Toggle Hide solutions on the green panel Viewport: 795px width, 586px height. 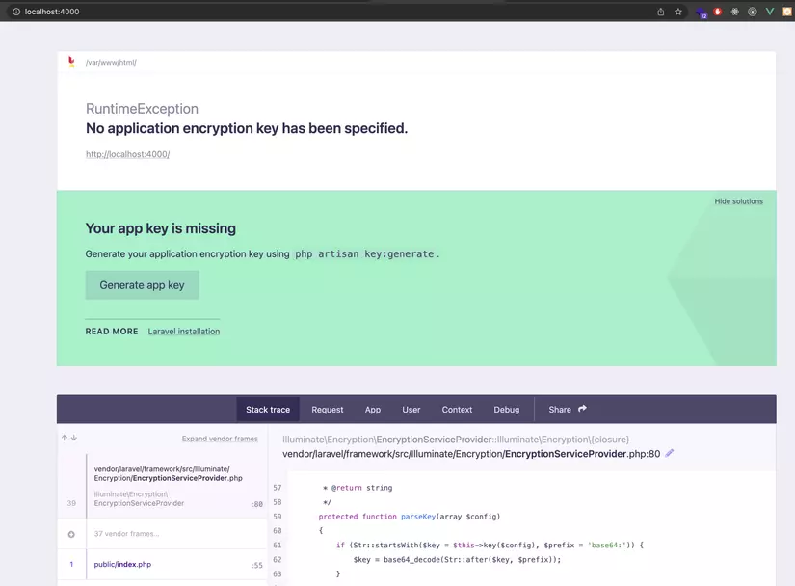tap(737, 200)
